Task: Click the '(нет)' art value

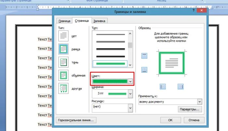Action: [97, 107]
